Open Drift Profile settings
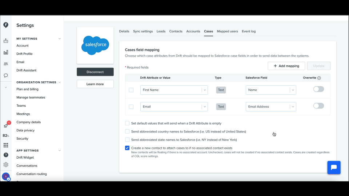This screenshot has width=349, height=196. tap(24, 54)
